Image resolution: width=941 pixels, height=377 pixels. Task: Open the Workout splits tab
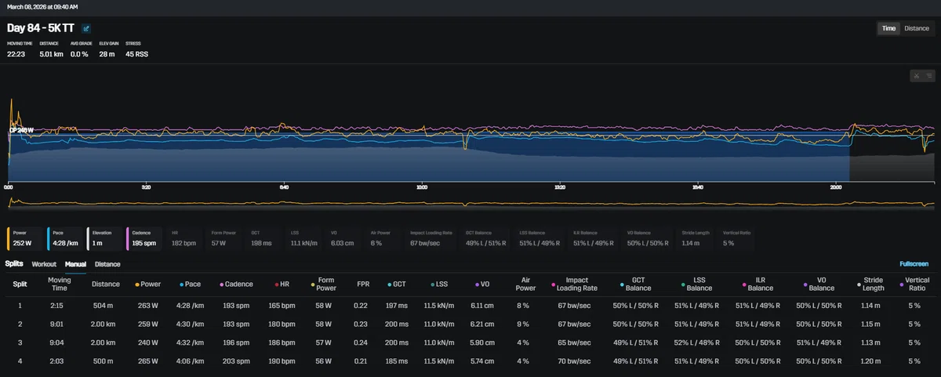44,264
